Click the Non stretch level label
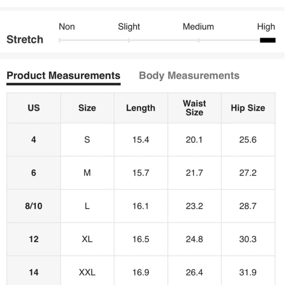Screen dimensions: 285x285 pyautogui.click(x=67, y=27)
